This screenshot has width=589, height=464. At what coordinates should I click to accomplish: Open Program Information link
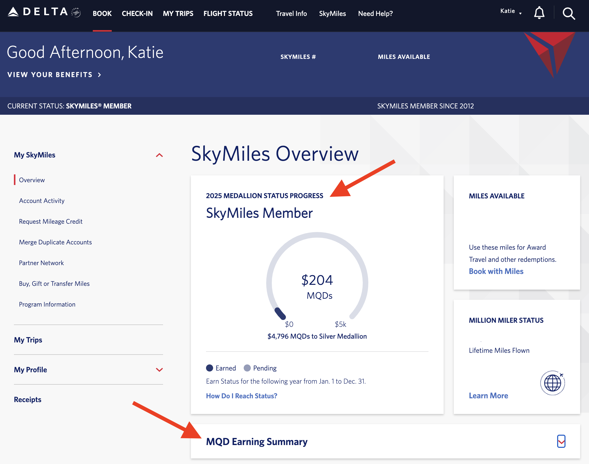point(47,304)
